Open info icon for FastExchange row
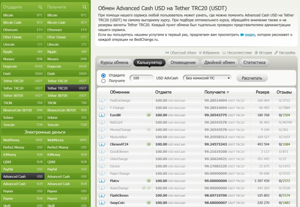300x207 pixels. (102, 100)
